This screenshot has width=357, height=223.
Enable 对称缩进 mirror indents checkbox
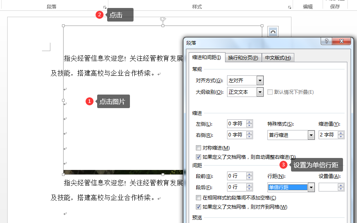pyautogui.click(x=199, y=148)
